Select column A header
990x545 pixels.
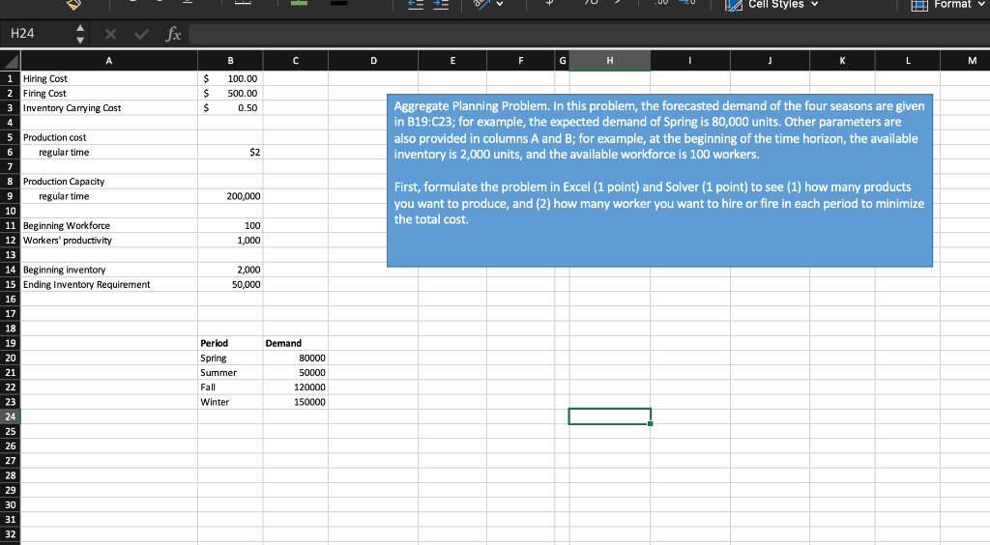pos(109,61)
